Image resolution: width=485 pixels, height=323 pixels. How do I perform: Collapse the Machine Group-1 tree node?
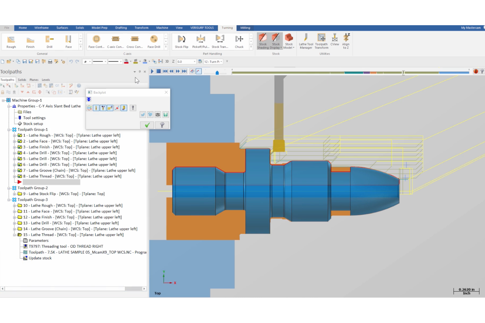[3, 100]
